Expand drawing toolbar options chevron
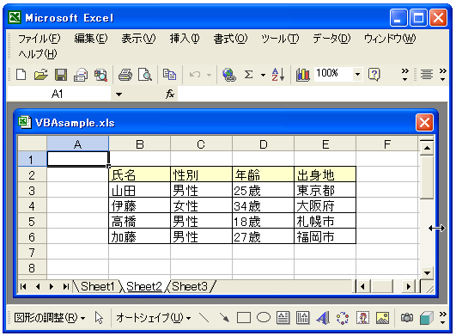The height and width of the screenshot is (336, 456). tap(443, 318)
